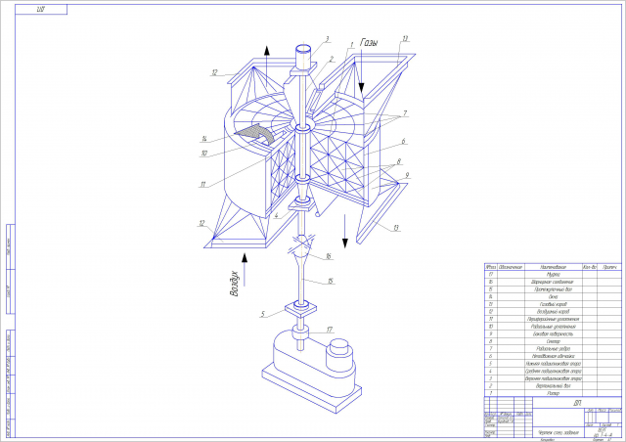
Task: Click the "Радиальные уплотнения" row in the table
Action: (553, 327)
